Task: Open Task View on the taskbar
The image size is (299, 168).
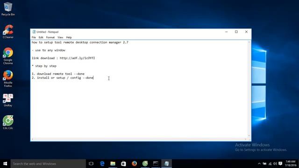Action: tap(91, 164)
